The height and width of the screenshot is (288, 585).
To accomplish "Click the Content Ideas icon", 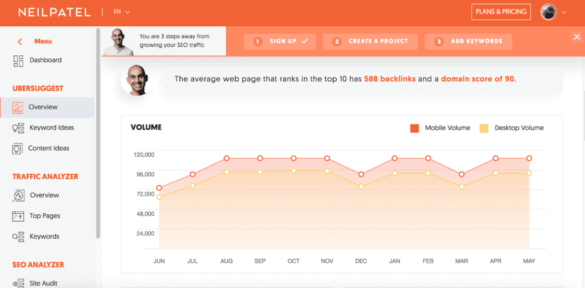I will pos(18,149).
